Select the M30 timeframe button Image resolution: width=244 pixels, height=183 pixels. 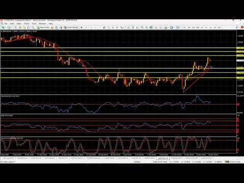tap(198, 27)
